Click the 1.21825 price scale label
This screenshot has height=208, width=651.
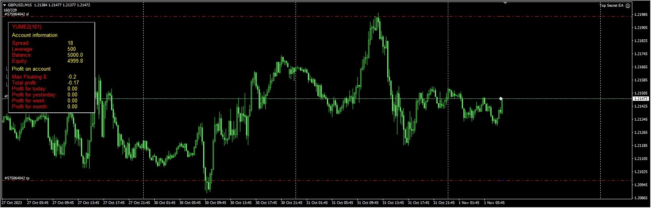(641, 41)
